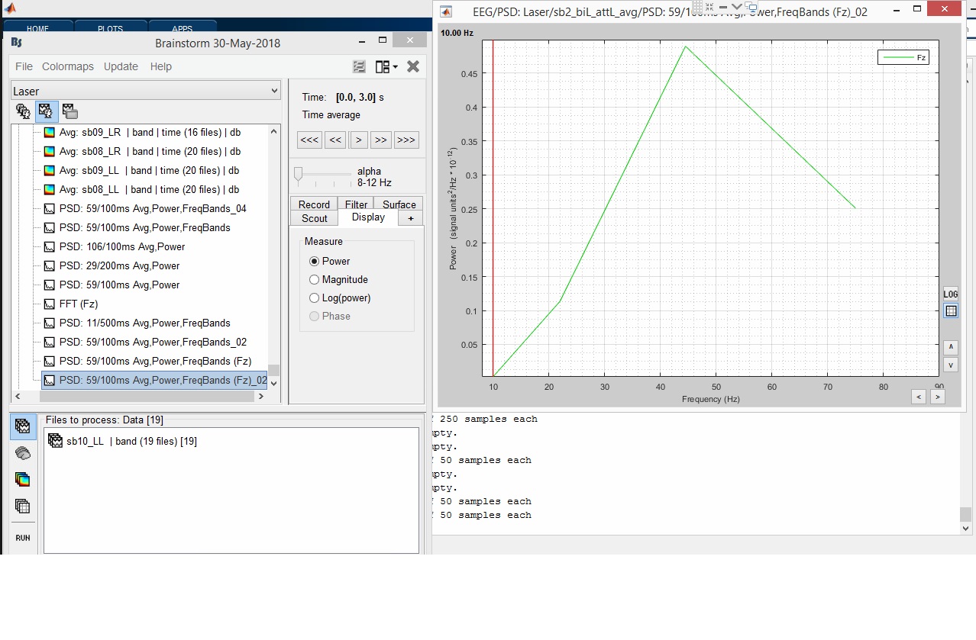
Task: Click the first database view icon under Laser
Action: click(24, 112)
